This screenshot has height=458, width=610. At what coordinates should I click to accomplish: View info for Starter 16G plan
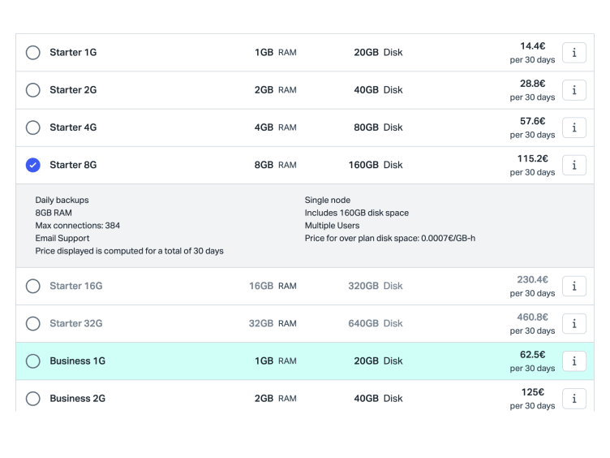pos(573,286)
